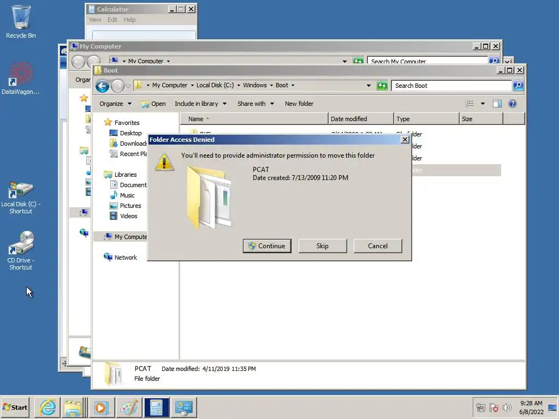Screen dimensions: 559x419
Task: Open the DataWagon desktop shortcut
Action: pos(21,79)
